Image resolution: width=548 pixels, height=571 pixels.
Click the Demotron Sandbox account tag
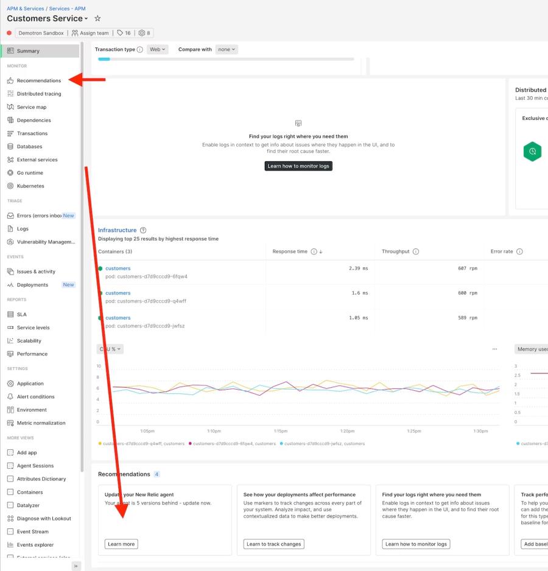click(x=41, y=33)
